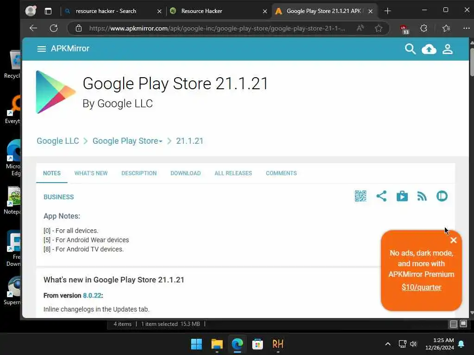Select the Recycle Bin desktop icon
Screen dimensions: 474x355
13,65
